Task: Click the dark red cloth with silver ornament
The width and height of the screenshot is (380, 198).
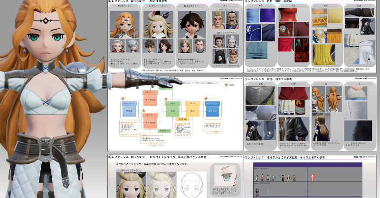Action: coord(286,29)
